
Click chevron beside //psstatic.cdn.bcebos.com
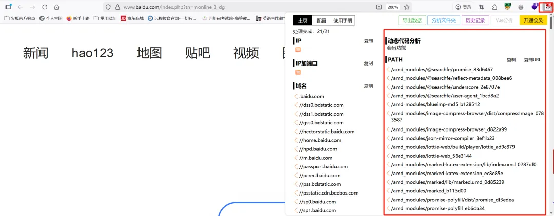pyautogui.click(x=296, y=193)
